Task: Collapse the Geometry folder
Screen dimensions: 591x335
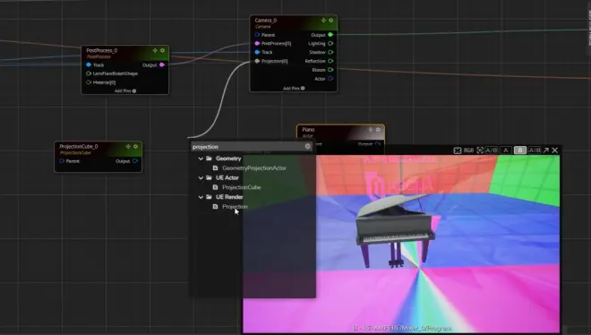Action: coord(201,159)
